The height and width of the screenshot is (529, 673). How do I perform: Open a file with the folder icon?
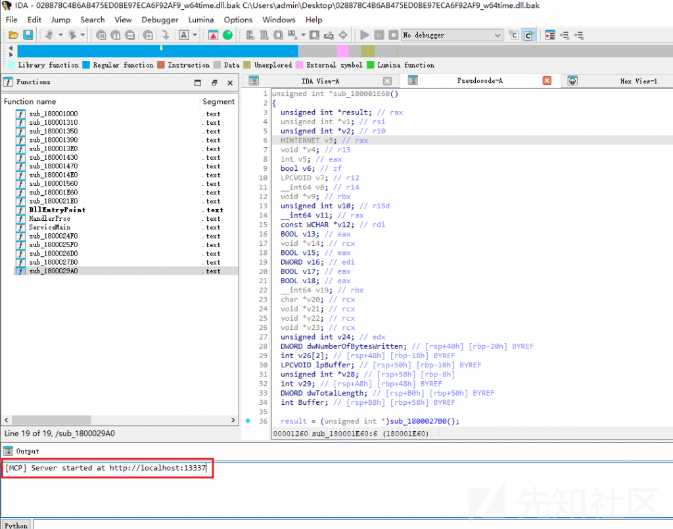click(x=13, y=35)
